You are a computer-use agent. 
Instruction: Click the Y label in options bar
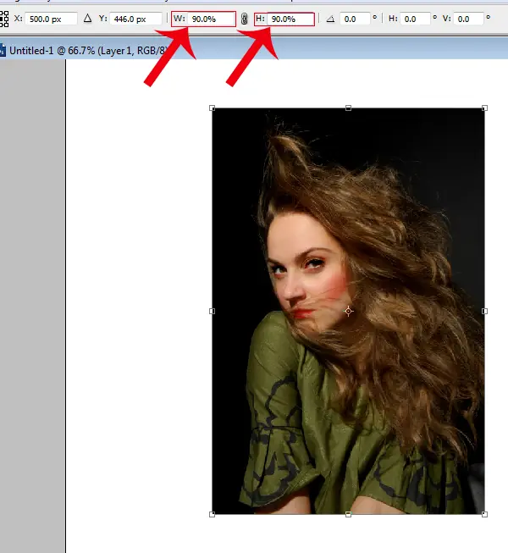click(103, 19)
